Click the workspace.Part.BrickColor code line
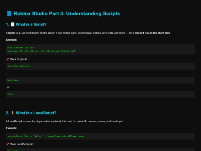The width and height of the screenshot is (201, 151). (x=42, y=51)
